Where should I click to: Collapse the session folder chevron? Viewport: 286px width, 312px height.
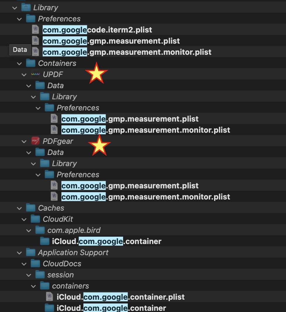point(29,275)
